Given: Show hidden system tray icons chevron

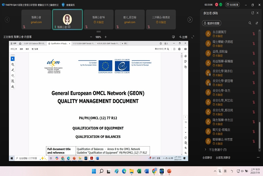Looking at the screenshot, I should coord(215,171).
